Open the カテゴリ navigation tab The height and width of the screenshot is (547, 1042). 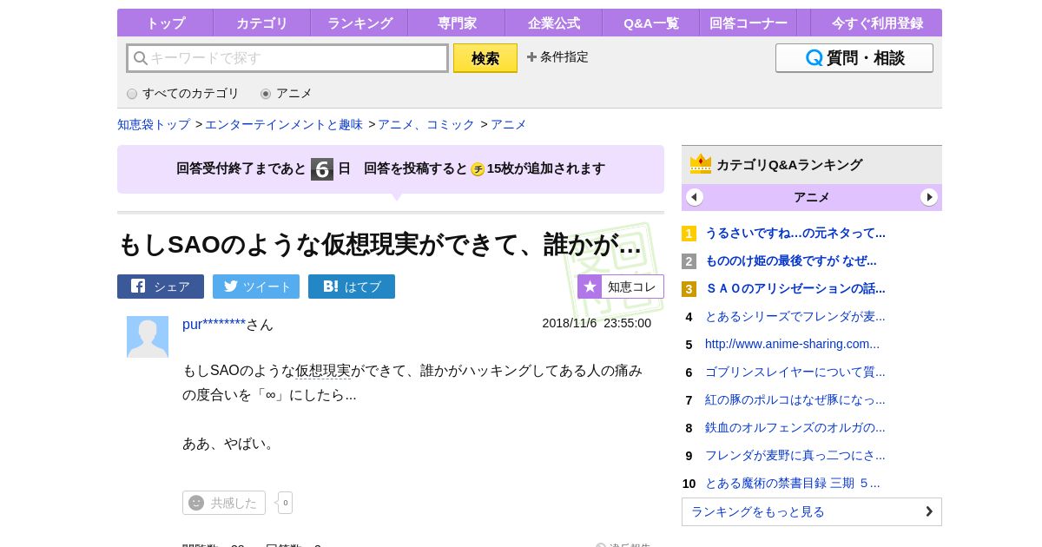tap(261, 23)
